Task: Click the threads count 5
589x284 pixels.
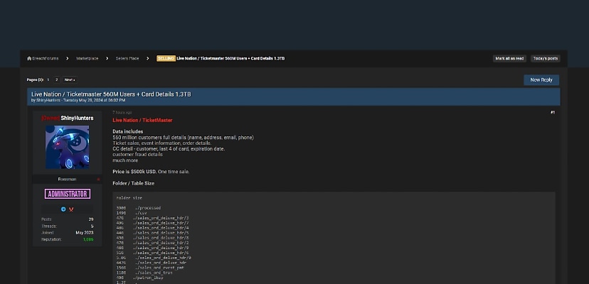Action: [92, 226]
